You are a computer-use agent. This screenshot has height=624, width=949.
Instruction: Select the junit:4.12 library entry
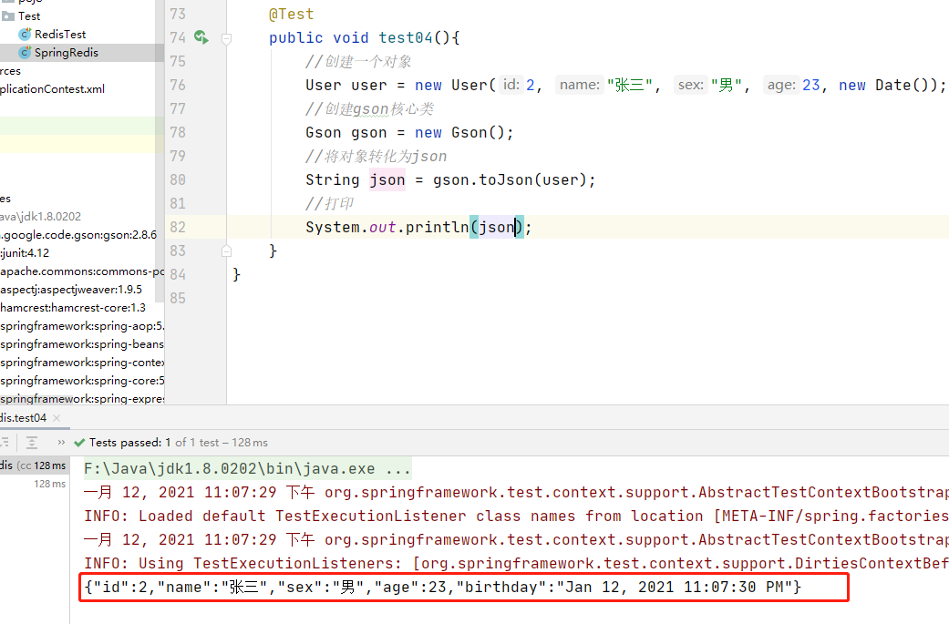25,252
